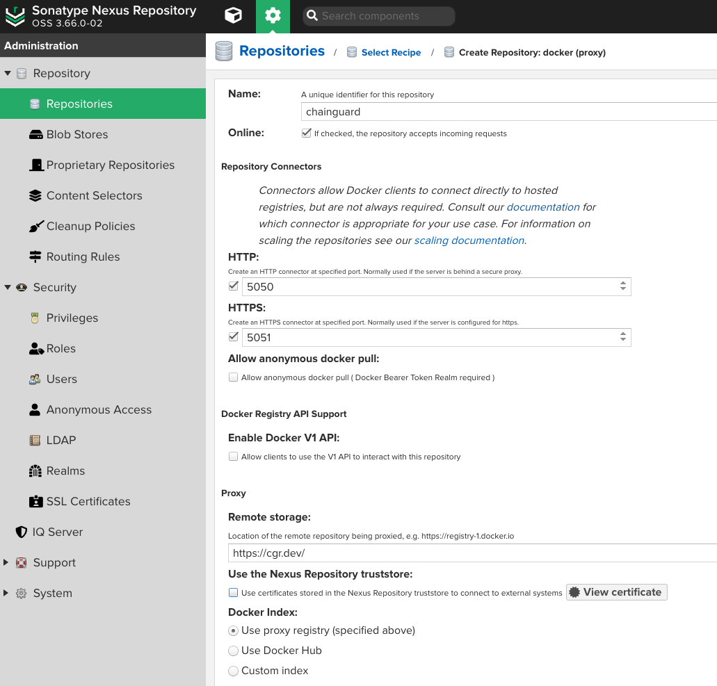Expand the System sidebar section
This screenshot has width=717, height=686.
click(8, 593)
